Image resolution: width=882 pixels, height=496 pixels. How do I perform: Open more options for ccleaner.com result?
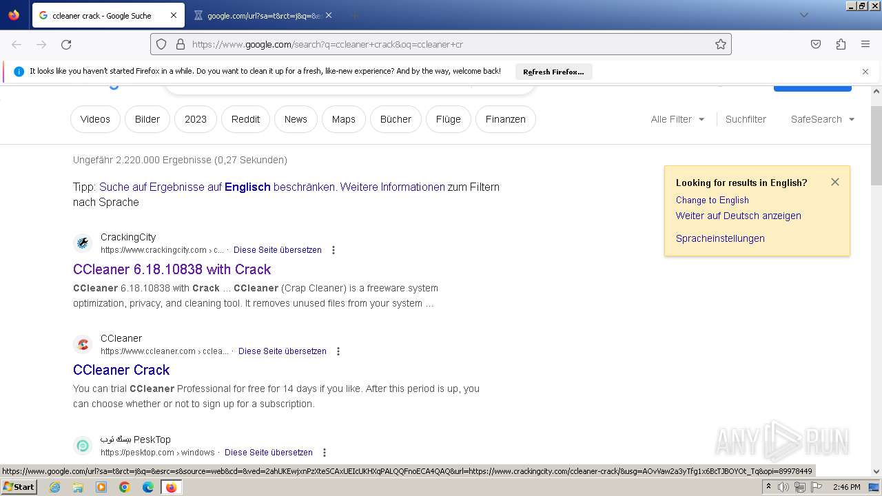[x=338, y=351]
